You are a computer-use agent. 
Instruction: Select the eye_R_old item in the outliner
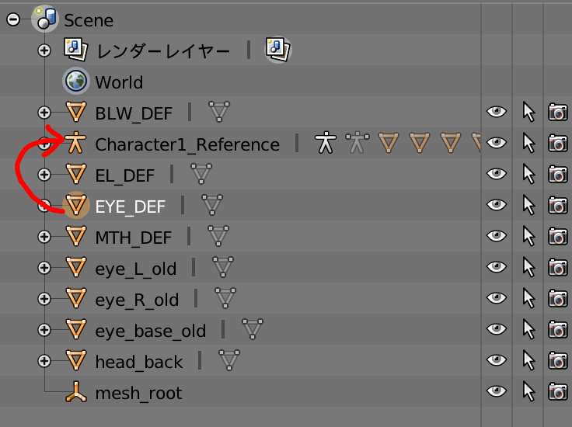pyautogui.click(x=137, y=300)
